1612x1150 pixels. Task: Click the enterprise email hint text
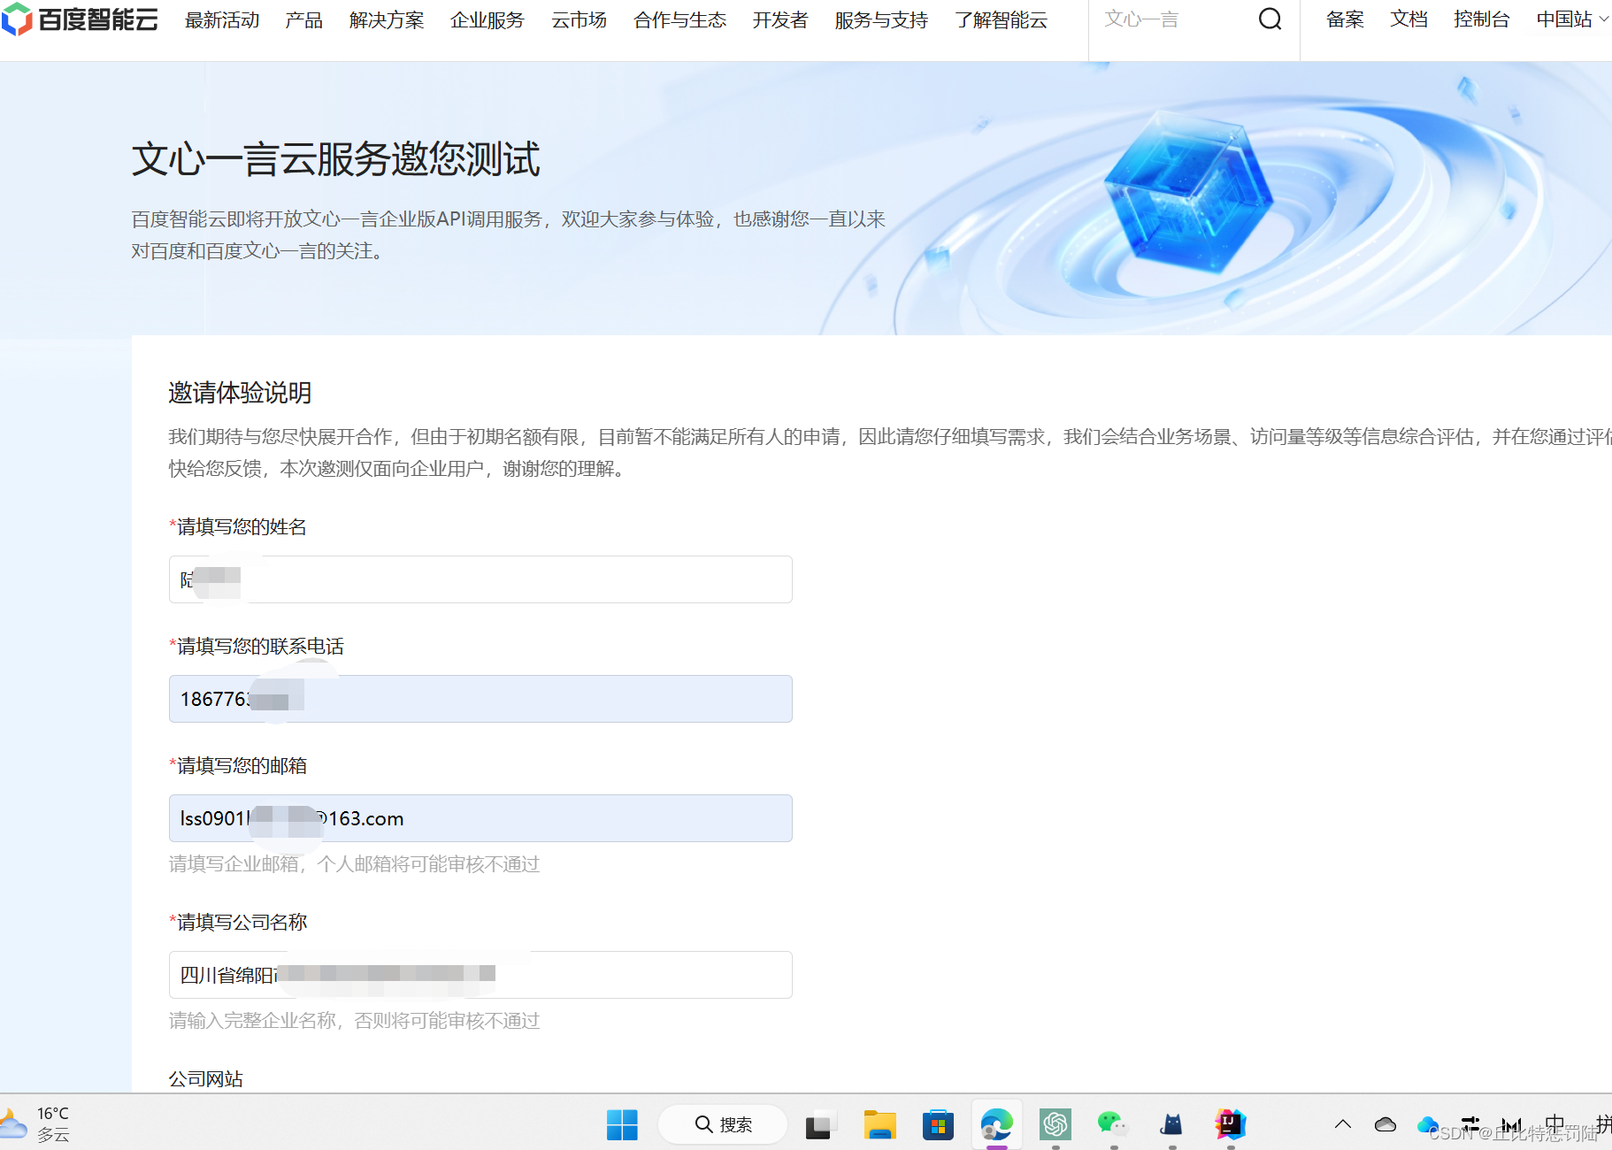tap(354, 864)
